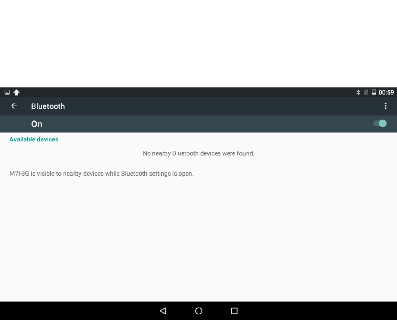The image size is (397, 320).
Task: Tap the Bluetooth status bar icon
Action: (358, 92)
